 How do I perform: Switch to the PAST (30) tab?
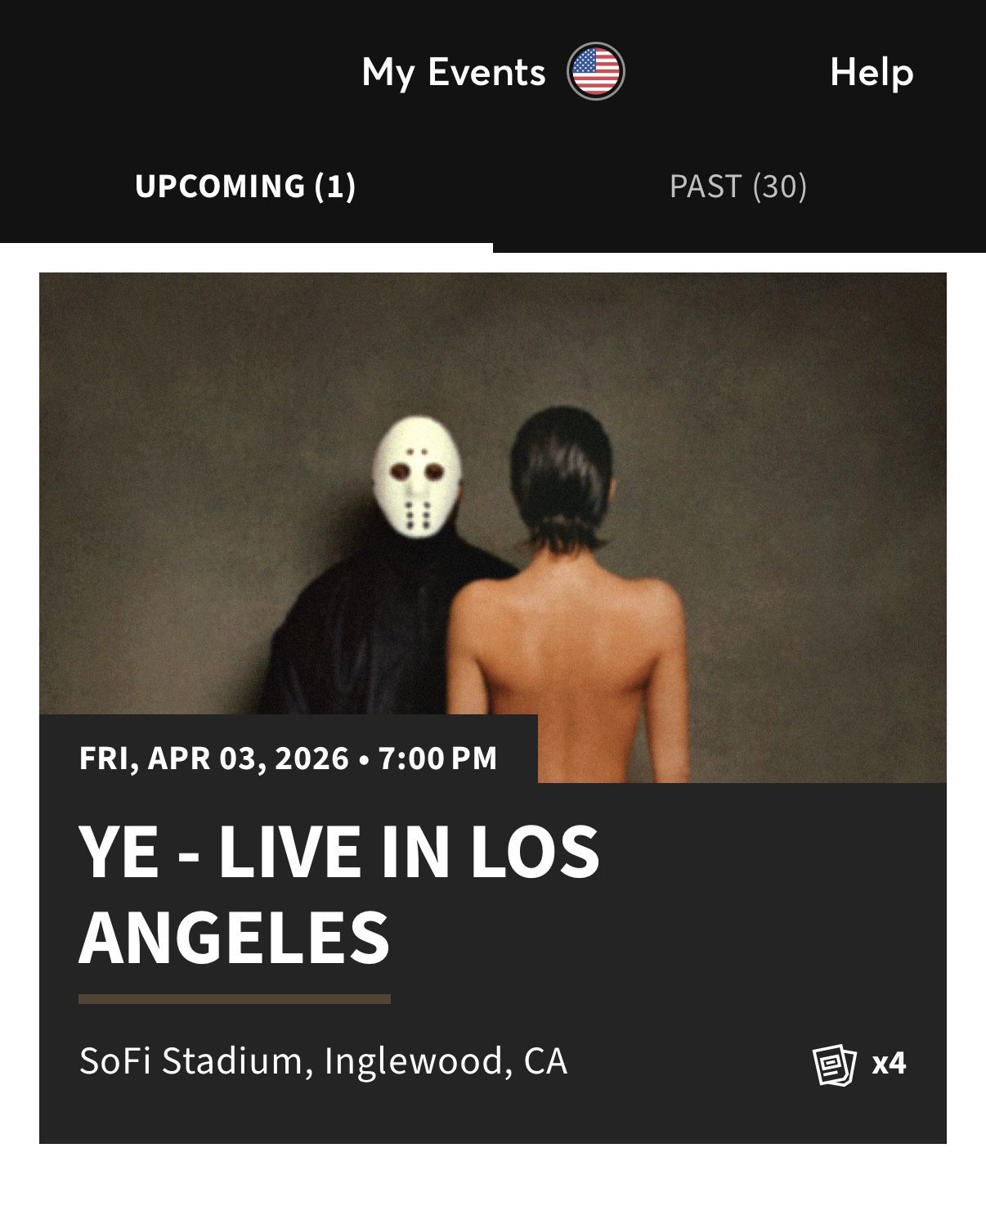(x=737, y=187)
